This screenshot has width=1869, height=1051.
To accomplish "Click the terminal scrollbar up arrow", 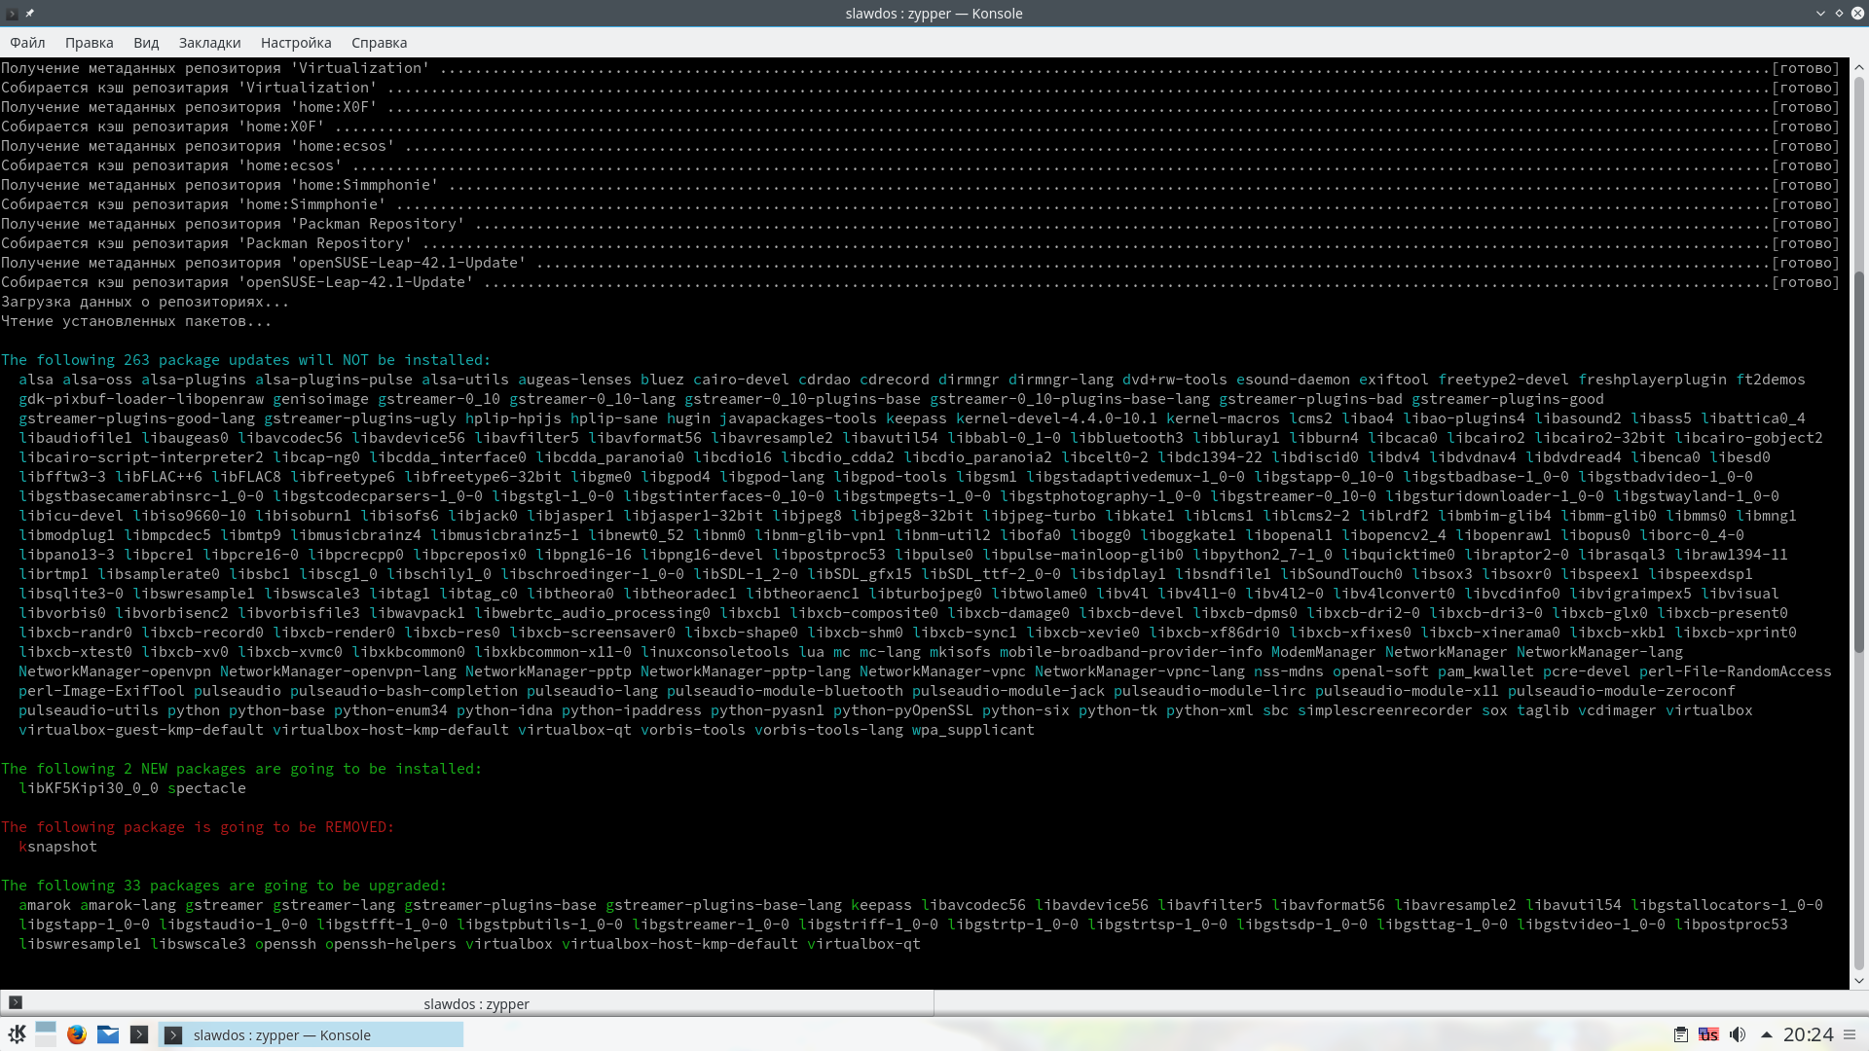I will [x=1859, y=68].
